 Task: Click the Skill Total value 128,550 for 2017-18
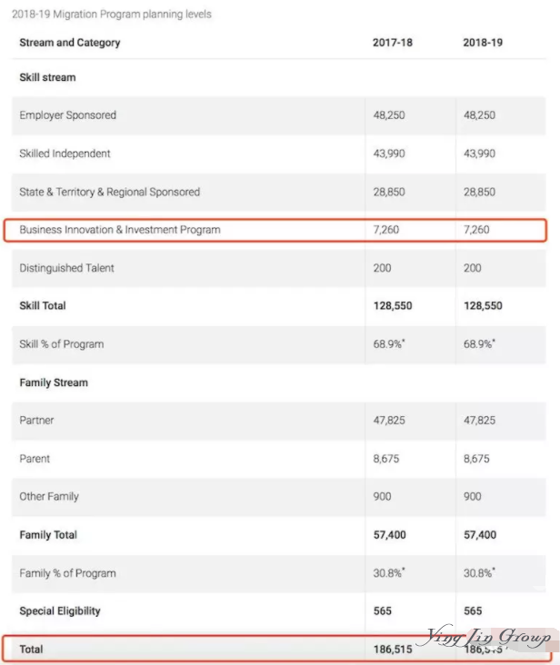[x=393, y=306]
